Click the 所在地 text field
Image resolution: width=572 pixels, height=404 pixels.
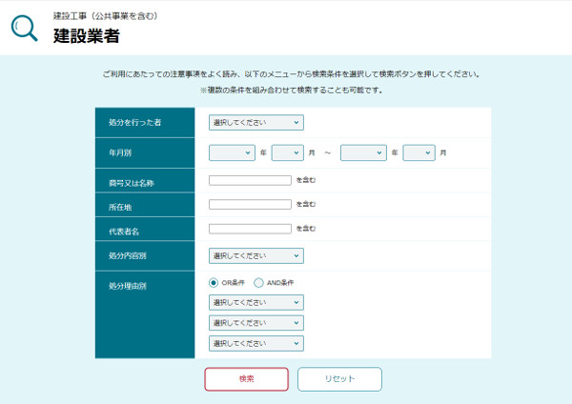click(x=250, y=204)
